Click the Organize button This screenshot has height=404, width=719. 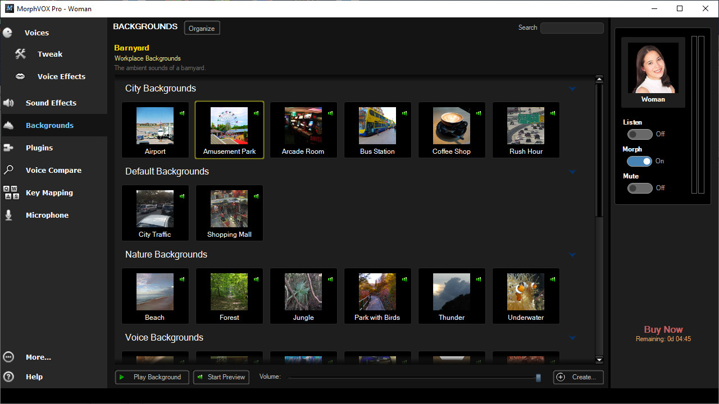pyautogui.click(x=202, y=28)
